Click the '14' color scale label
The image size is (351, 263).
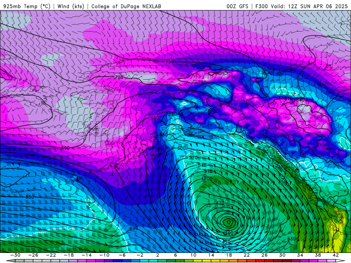[x=211, y=255]
